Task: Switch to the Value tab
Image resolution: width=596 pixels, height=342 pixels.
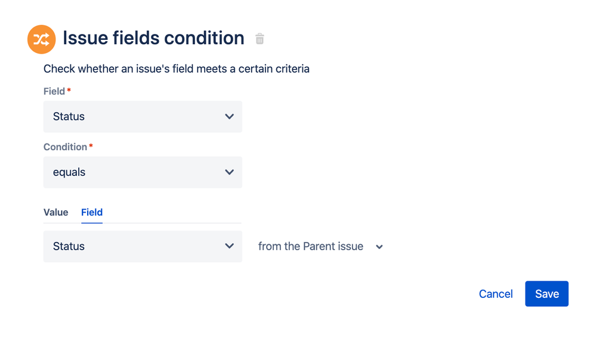Action: click(x=56, y=212)
